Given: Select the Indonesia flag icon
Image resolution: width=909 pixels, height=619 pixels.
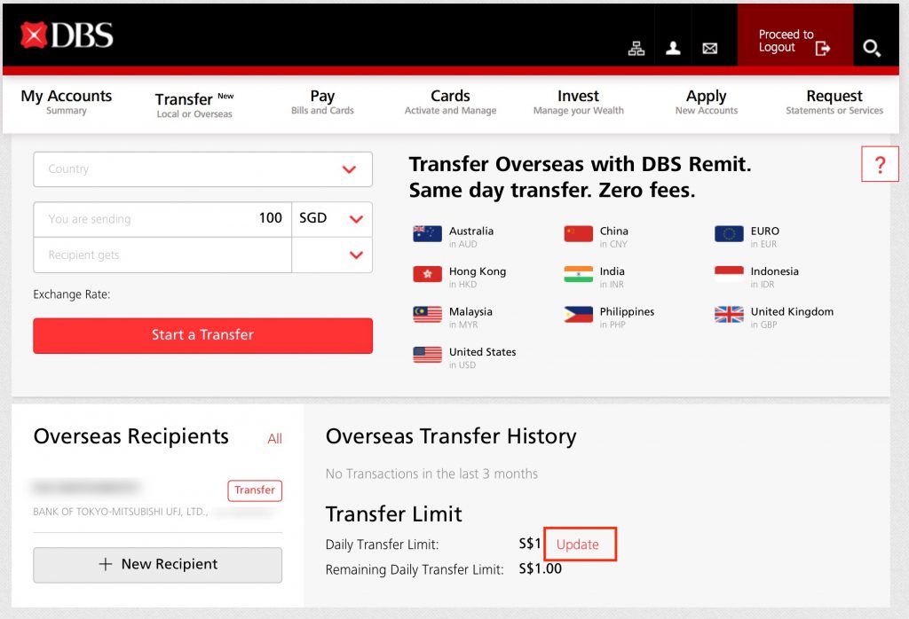Looking at the screenshot, I should point(729,274).
